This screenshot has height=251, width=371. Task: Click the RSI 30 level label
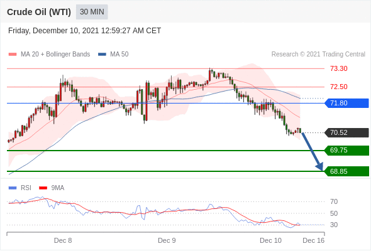(x=334, y=225)
